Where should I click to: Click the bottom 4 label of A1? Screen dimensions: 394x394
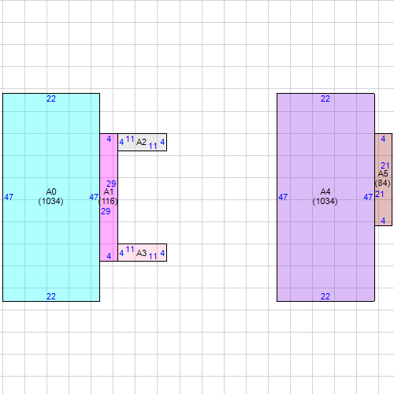click(x=109, y=256)
